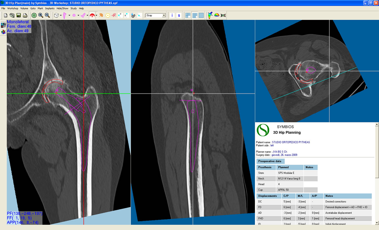379x230 pixels.
Task: Click the zoom in magnifier icon
Action: pyautogui.click(x=41, y=15)
